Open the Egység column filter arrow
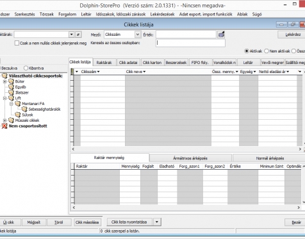The width and height of the screenshot is (305, 239). point(254,72)
